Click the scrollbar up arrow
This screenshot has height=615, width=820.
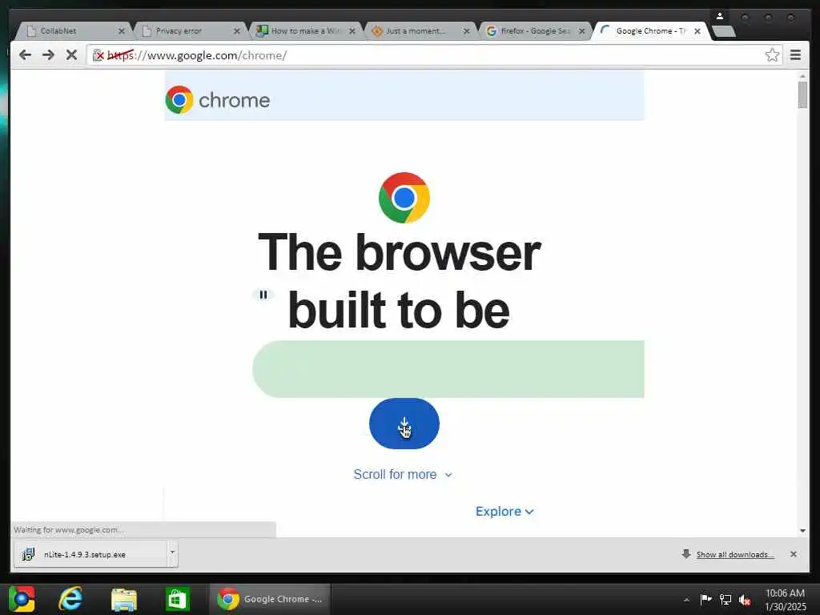(x=802, y=76)
